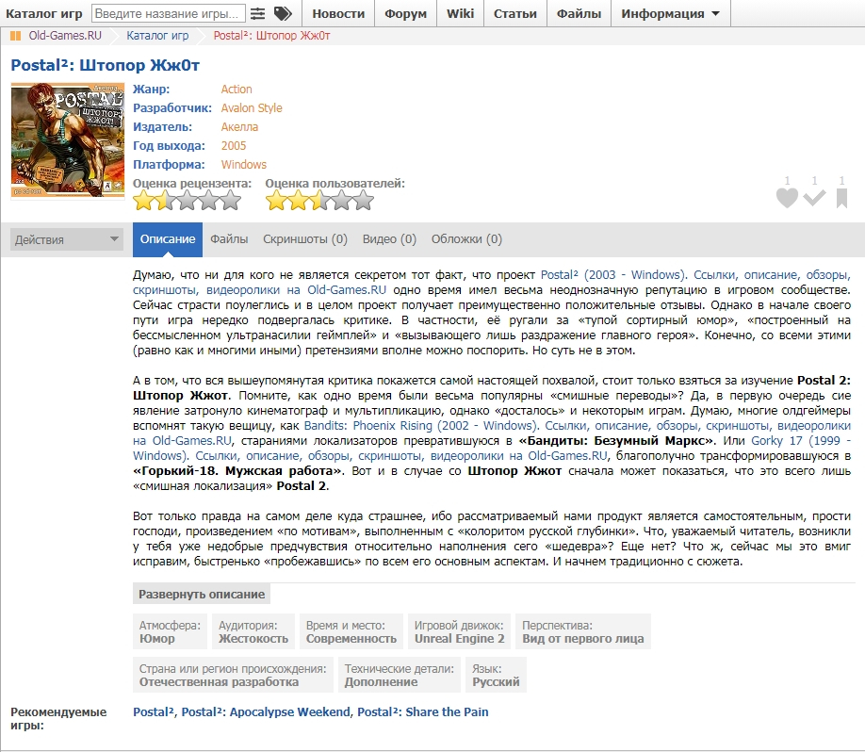Switch to the Обложки (0) tab
This screenshot has width=865, height=752.
466,239
